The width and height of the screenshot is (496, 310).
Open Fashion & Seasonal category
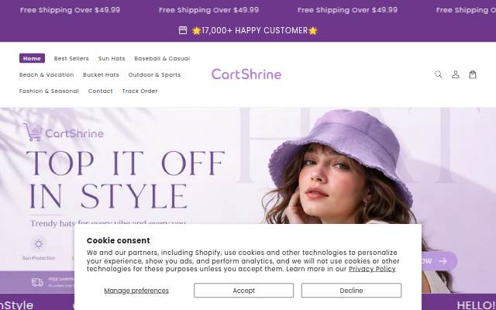(x=49, y=91)
